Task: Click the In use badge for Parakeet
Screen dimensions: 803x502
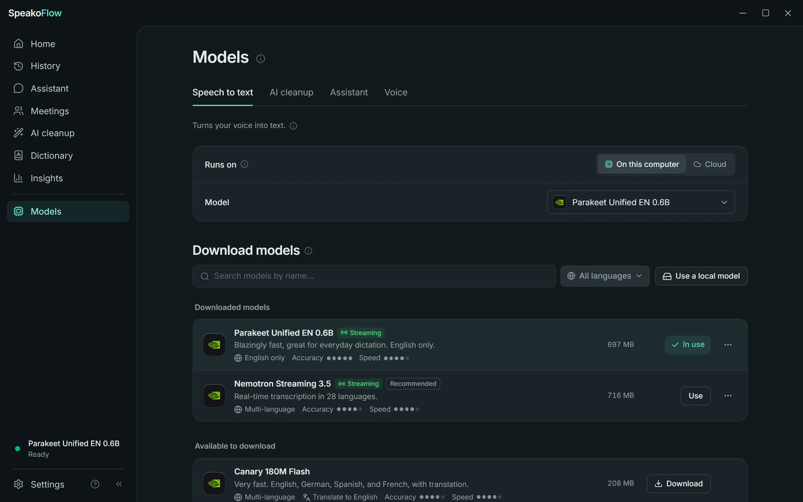Action: coord(688,345)
